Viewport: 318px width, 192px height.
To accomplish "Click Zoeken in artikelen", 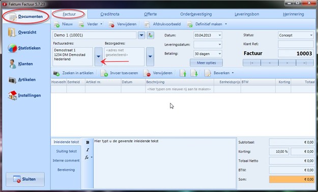I will pos(73,73).
